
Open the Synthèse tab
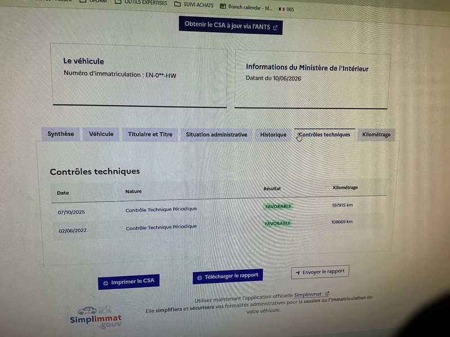click(61, 134)
